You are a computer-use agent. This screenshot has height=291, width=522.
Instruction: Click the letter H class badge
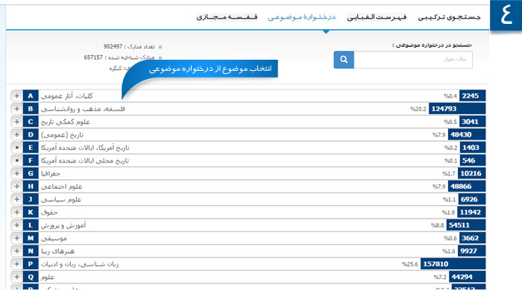tap(31, 187)
